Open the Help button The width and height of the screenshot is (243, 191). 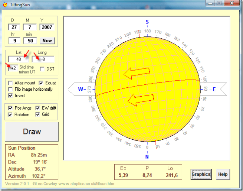click(223, 174)
